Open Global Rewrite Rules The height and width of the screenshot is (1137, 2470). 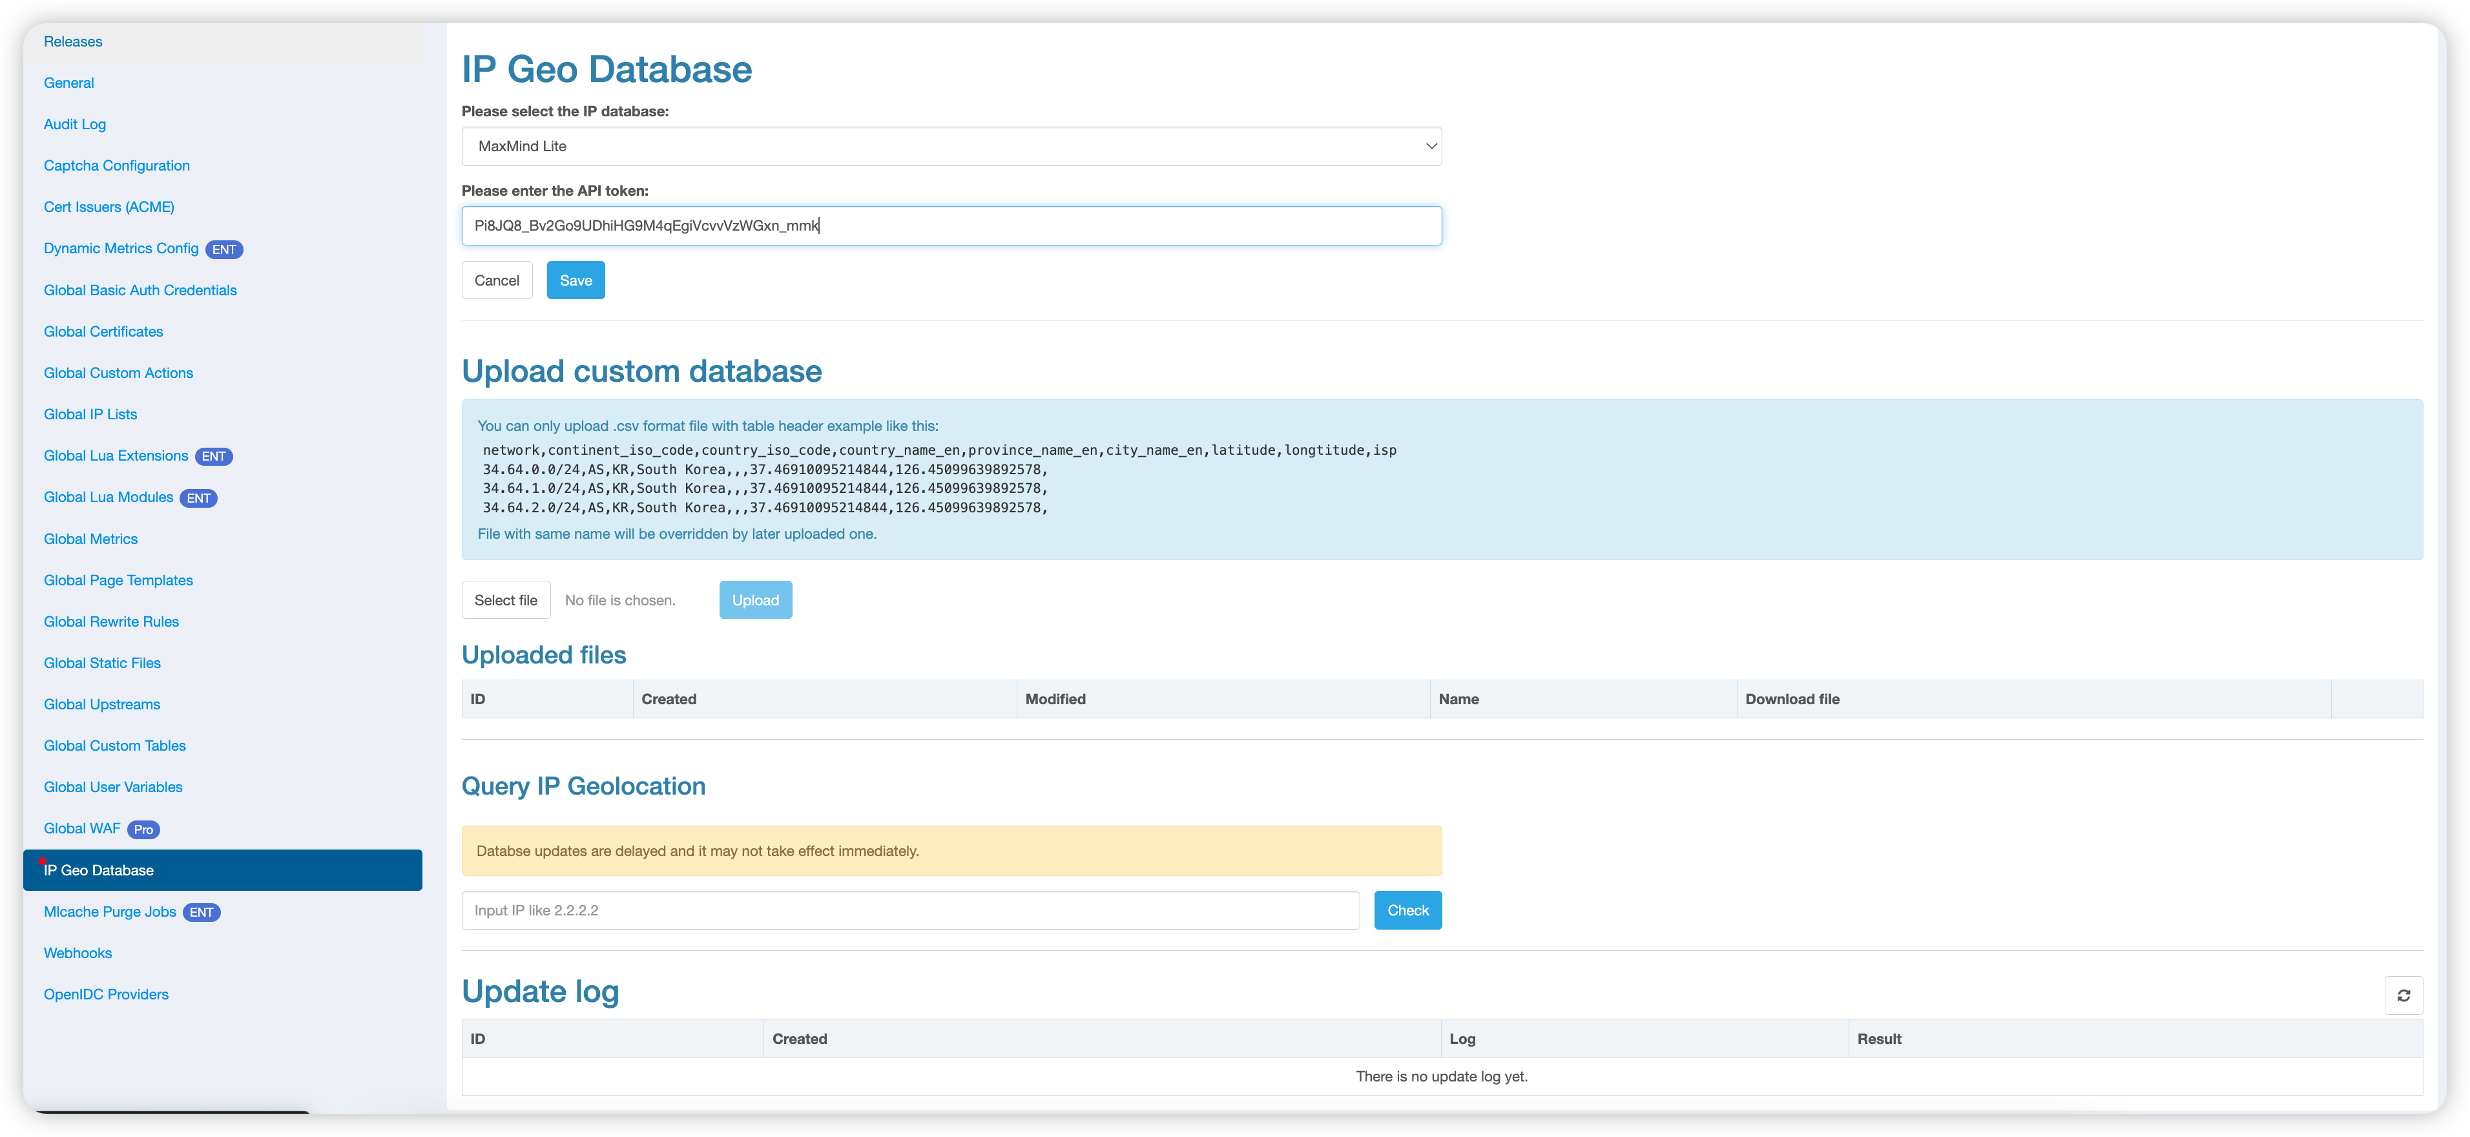click(111, 621)
